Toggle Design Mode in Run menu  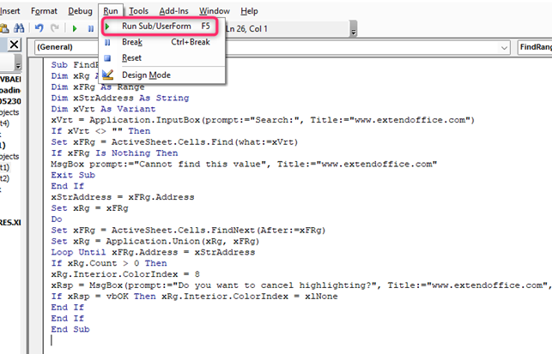[146, 75]
